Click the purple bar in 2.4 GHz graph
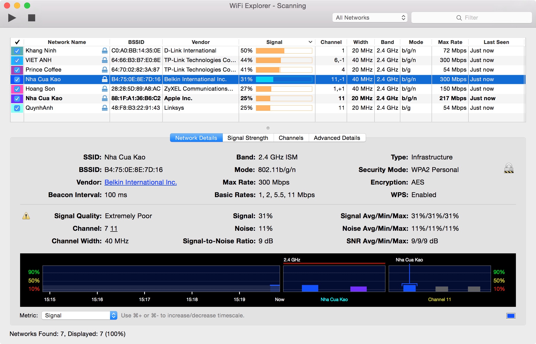Image resolution: width=536 pixels, height=344 pixels. tap(358, 289)
